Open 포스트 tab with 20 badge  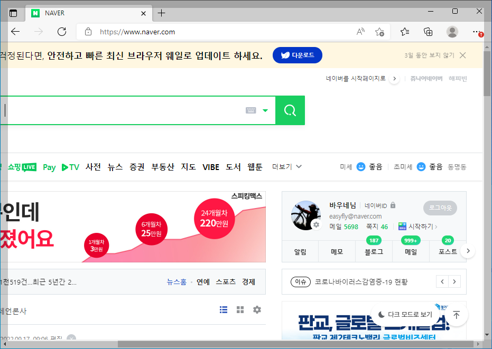click(448, 251)
